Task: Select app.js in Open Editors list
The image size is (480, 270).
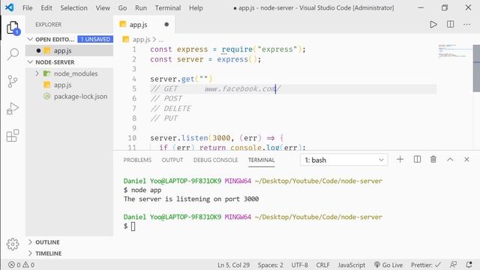Action: pos(69,50)
